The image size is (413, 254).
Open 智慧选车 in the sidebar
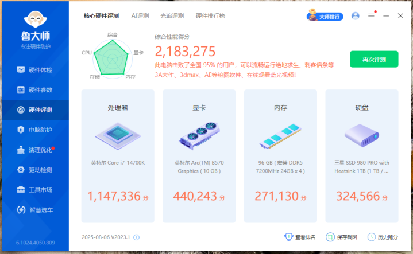pyautogui.click(x=35, y=210)
